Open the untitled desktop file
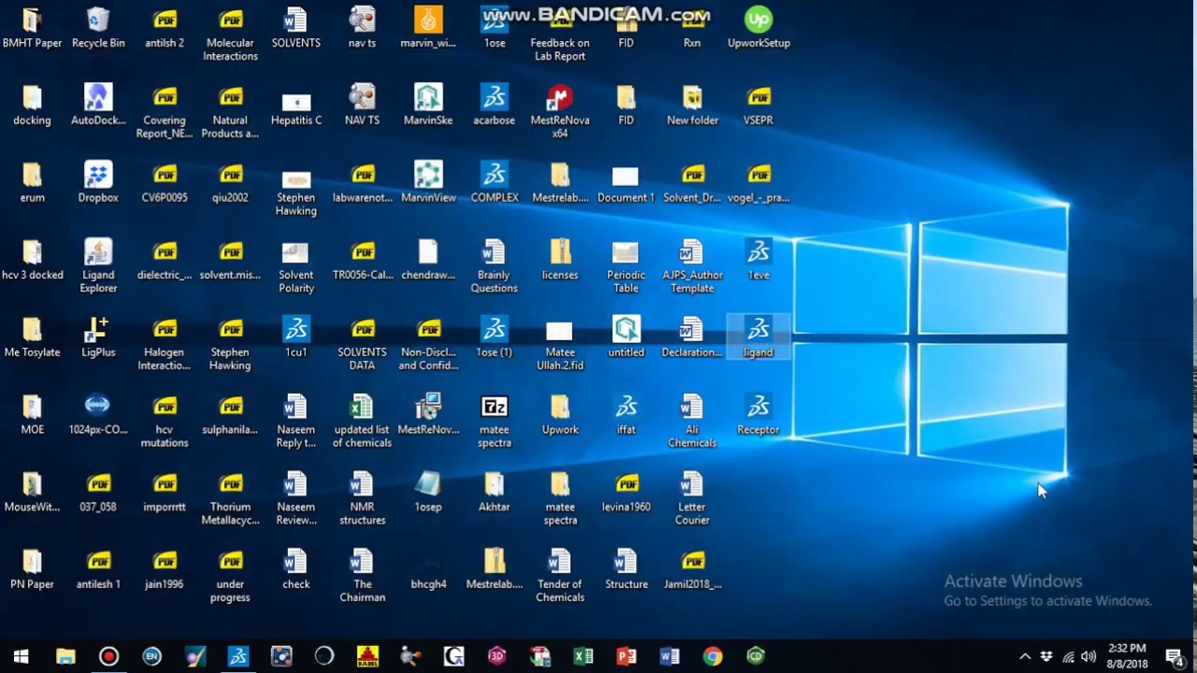 click(x=627, y=337)
